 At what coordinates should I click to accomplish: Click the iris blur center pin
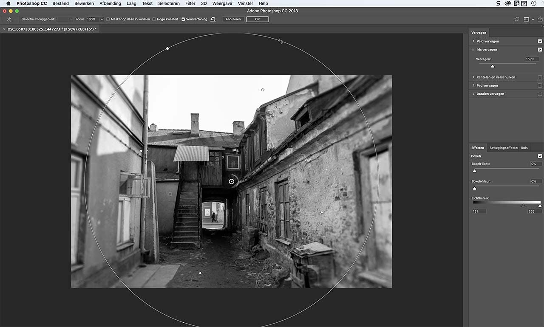[x=232, y=181]
